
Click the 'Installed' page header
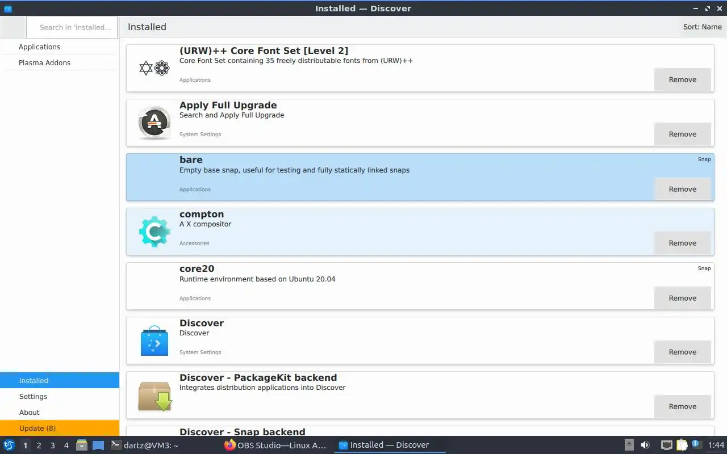pyautogui.click(x=147, y=27)
